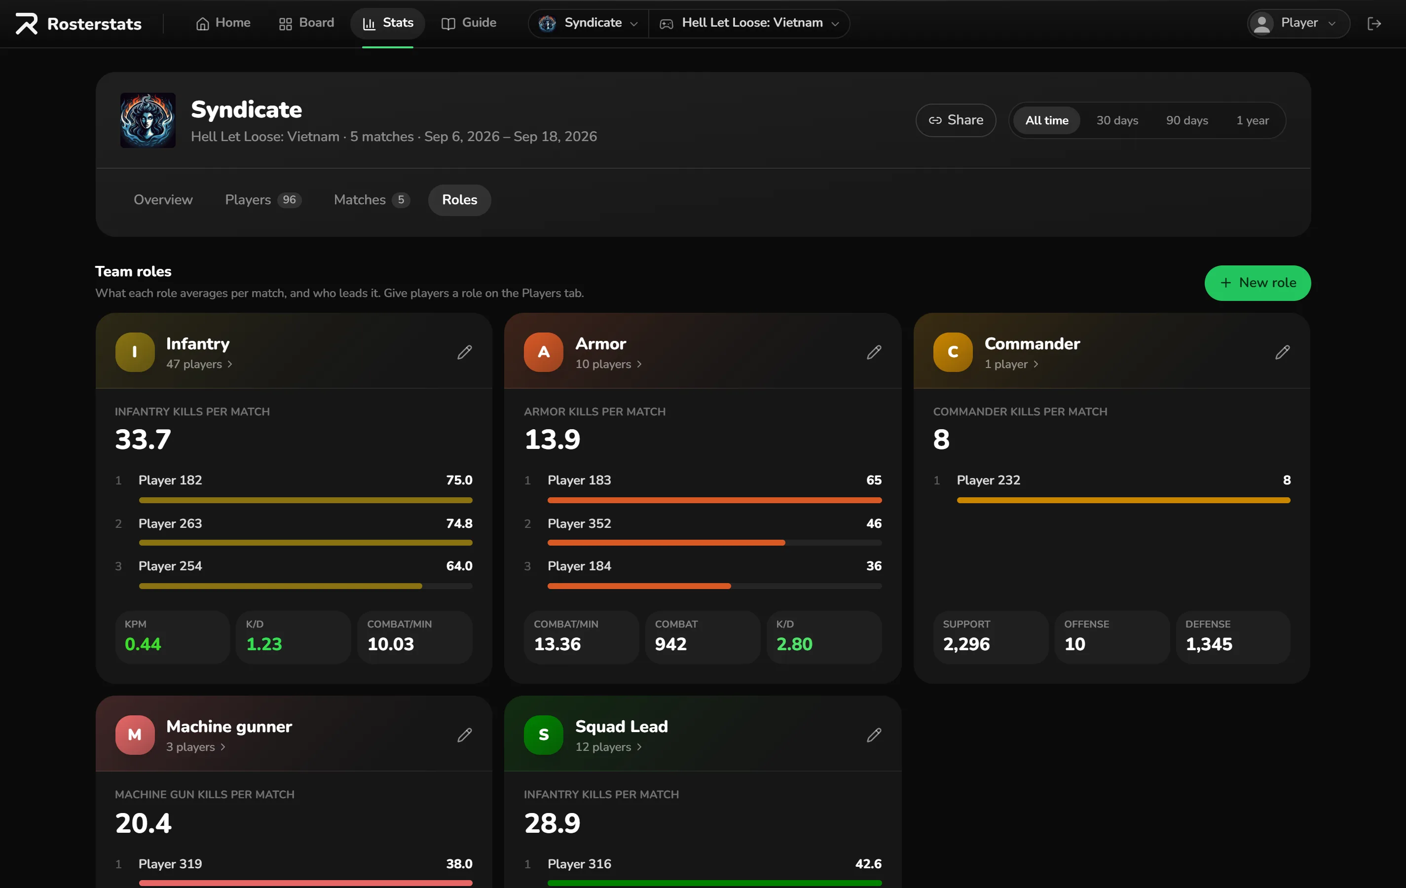Switch the range to 90 days
Image resolution: width=1406 pixels, height=888 pixels.
point(1186,120)
